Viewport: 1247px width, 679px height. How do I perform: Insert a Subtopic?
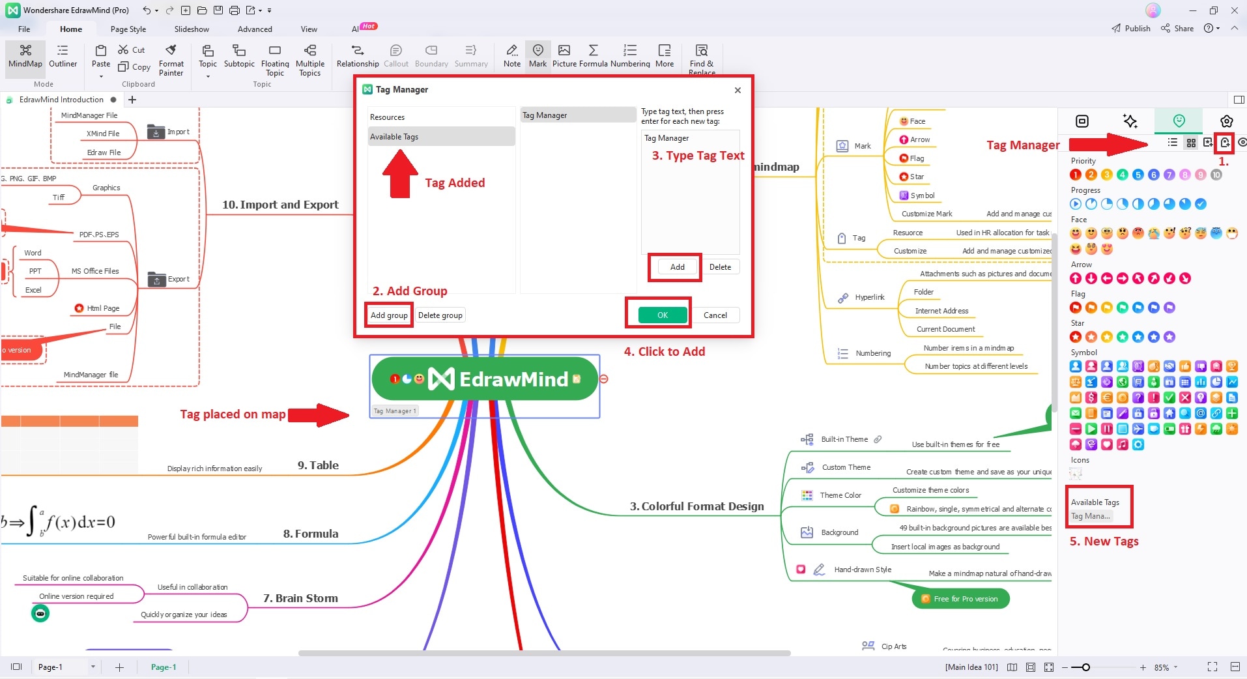239,57
